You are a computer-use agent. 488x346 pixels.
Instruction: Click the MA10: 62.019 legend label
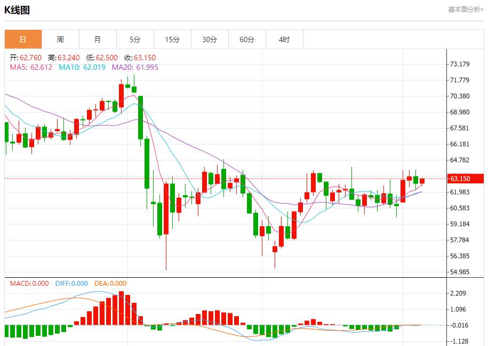pos(83,67)
